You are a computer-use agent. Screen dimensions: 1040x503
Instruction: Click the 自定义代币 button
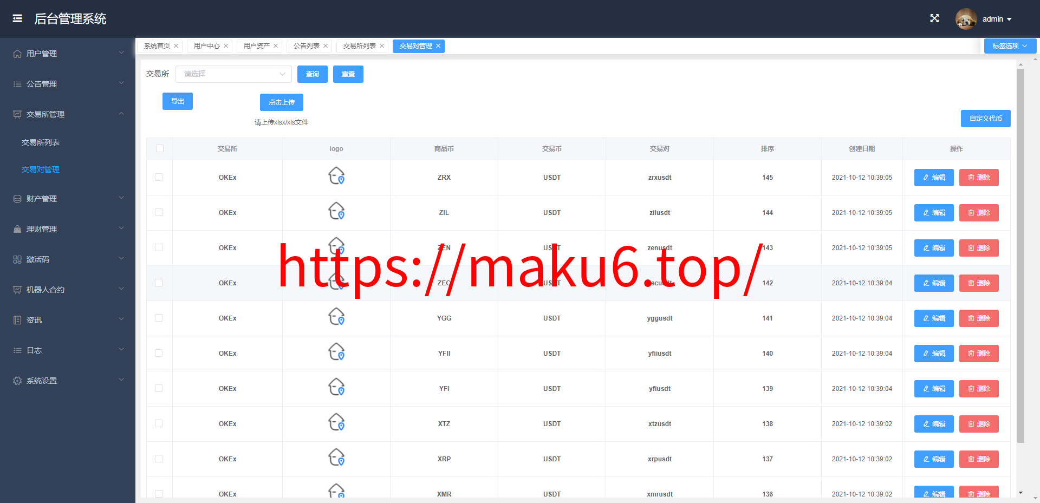[986, 119]
